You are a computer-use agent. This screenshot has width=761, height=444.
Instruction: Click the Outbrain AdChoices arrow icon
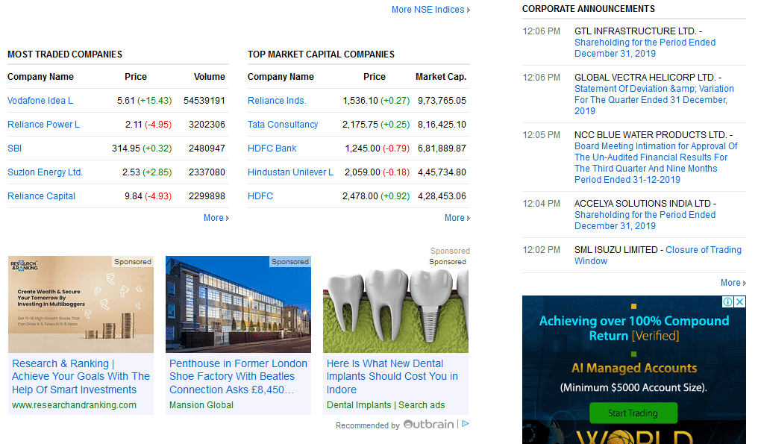point(466,424)
